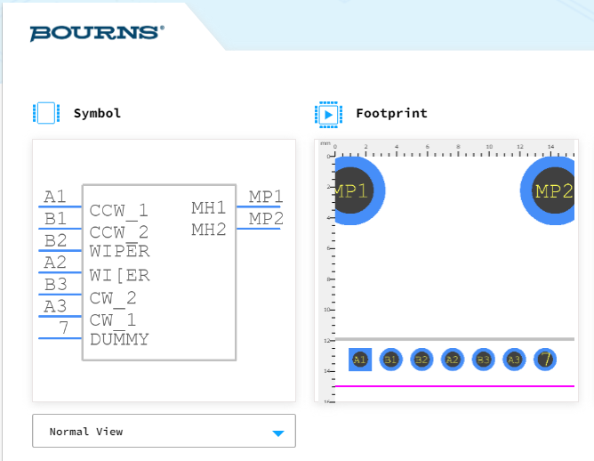Select the B3 footprint pad

[x=483, y=360]
